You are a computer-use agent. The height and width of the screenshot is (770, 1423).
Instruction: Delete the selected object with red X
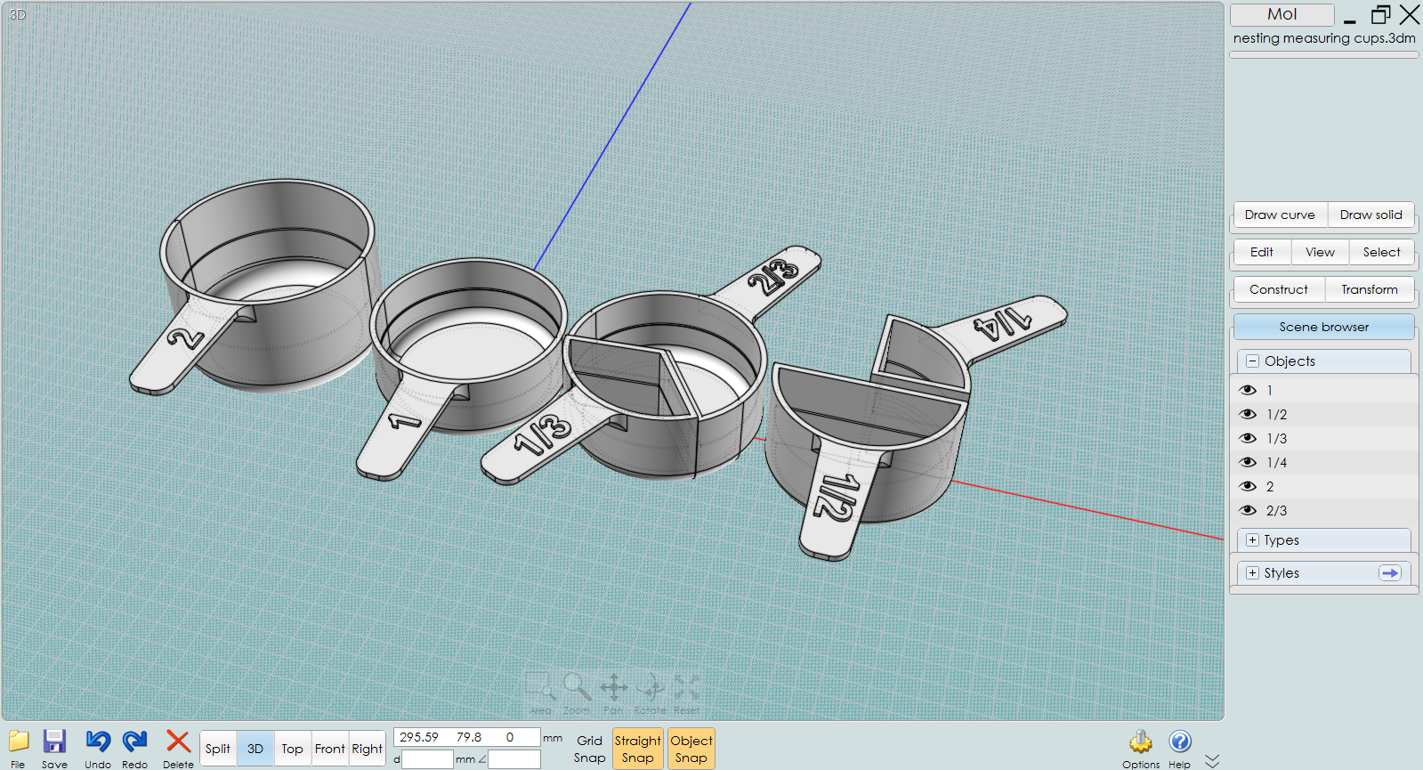point(178,742)
